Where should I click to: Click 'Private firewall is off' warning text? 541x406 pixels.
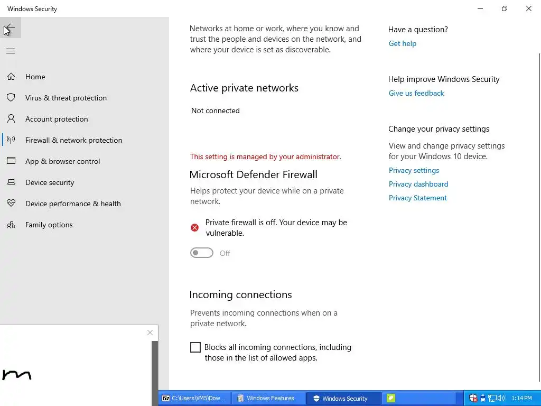tap(276, 227)
